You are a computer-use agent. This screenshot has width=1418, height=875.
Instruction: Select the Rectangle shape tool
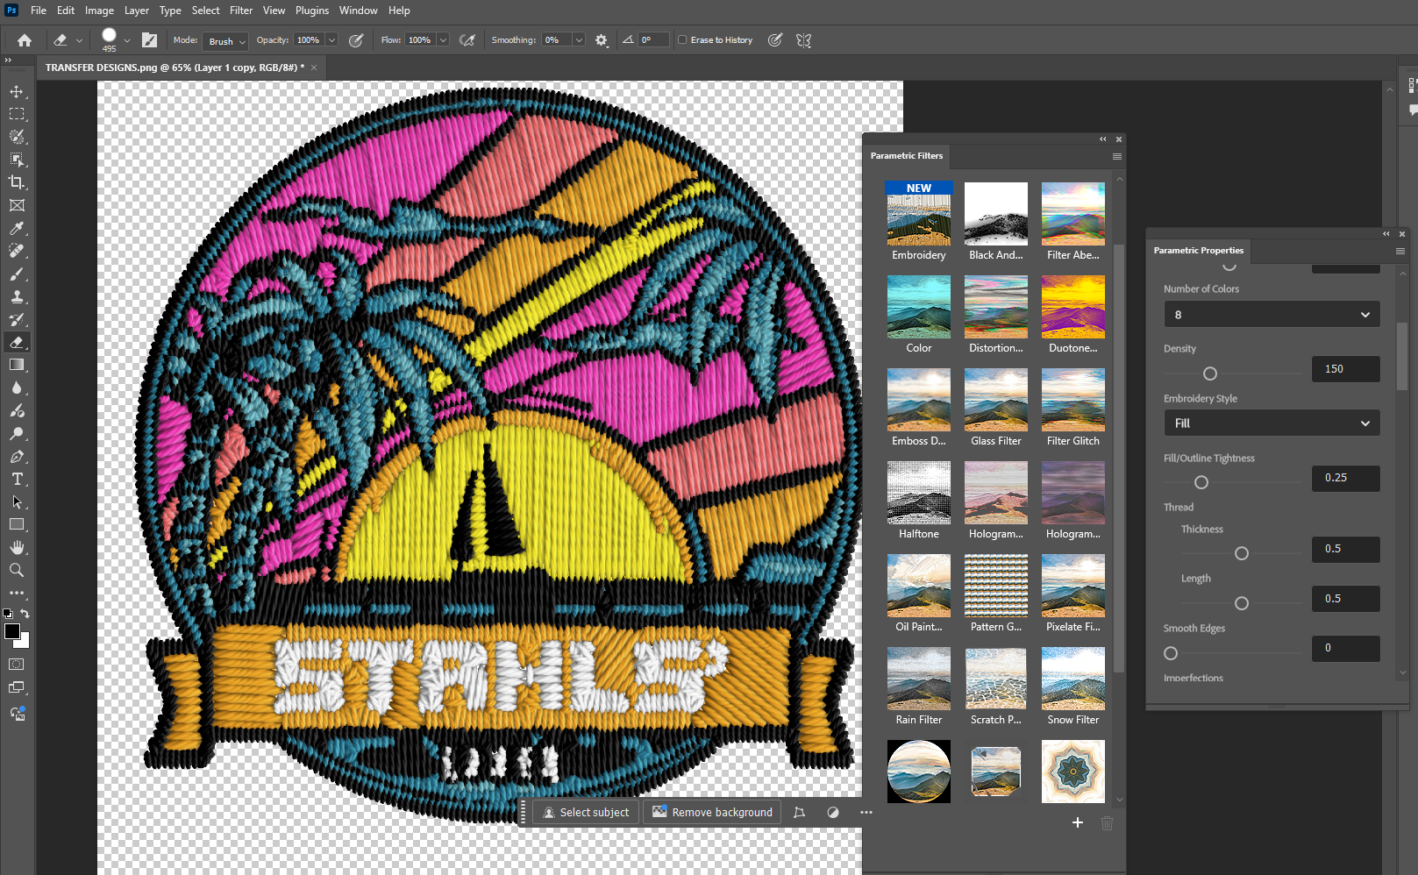point(17,524)
